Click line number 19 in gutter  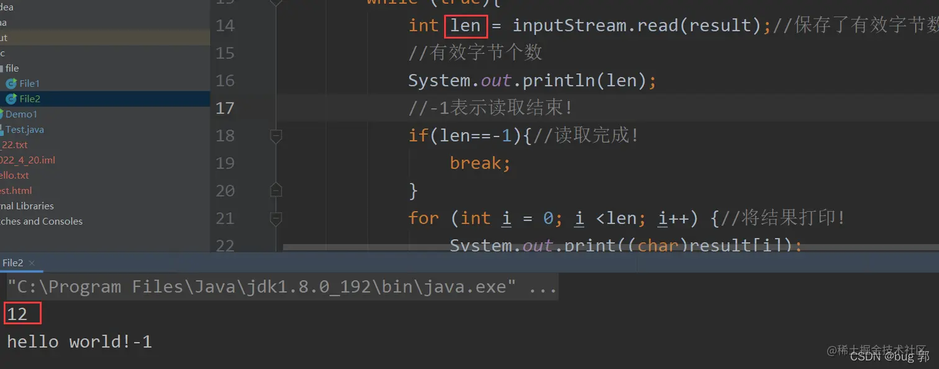(x=225, y=163)
